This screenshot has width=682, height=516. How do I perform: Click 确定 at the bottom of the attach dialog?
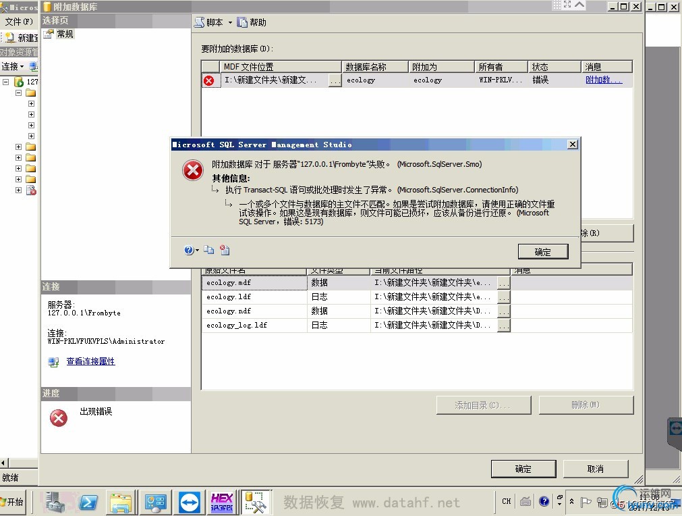(x=523, y=469)
